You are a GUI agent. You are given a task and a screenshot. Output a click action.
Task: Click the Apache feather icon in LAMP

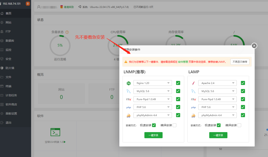click(x=193, y=83)
